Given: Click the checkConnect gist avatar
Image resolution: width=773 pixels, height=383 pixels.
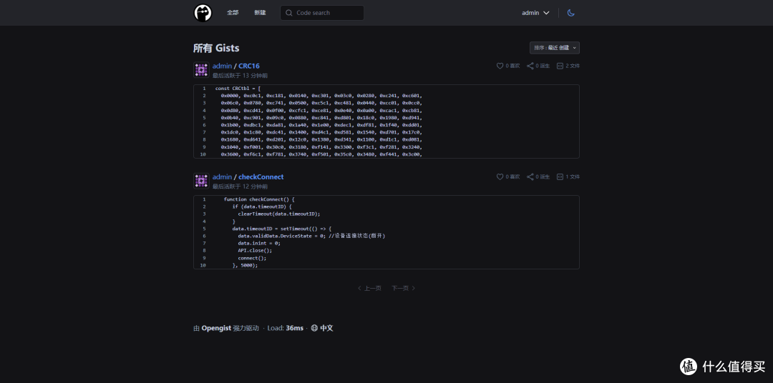Looking at the screenshot, I should tap(201, 181).
